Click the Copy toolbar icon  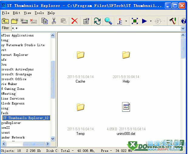(x=45, y=21)
